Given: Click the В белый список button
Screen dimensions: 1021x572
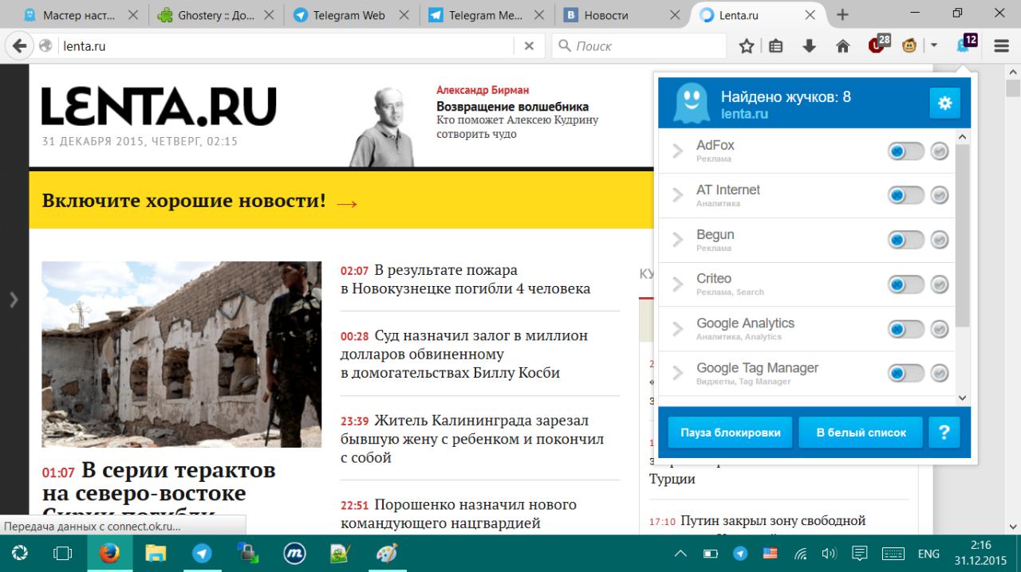Looking at the screenshot, I should click(861, 433).
